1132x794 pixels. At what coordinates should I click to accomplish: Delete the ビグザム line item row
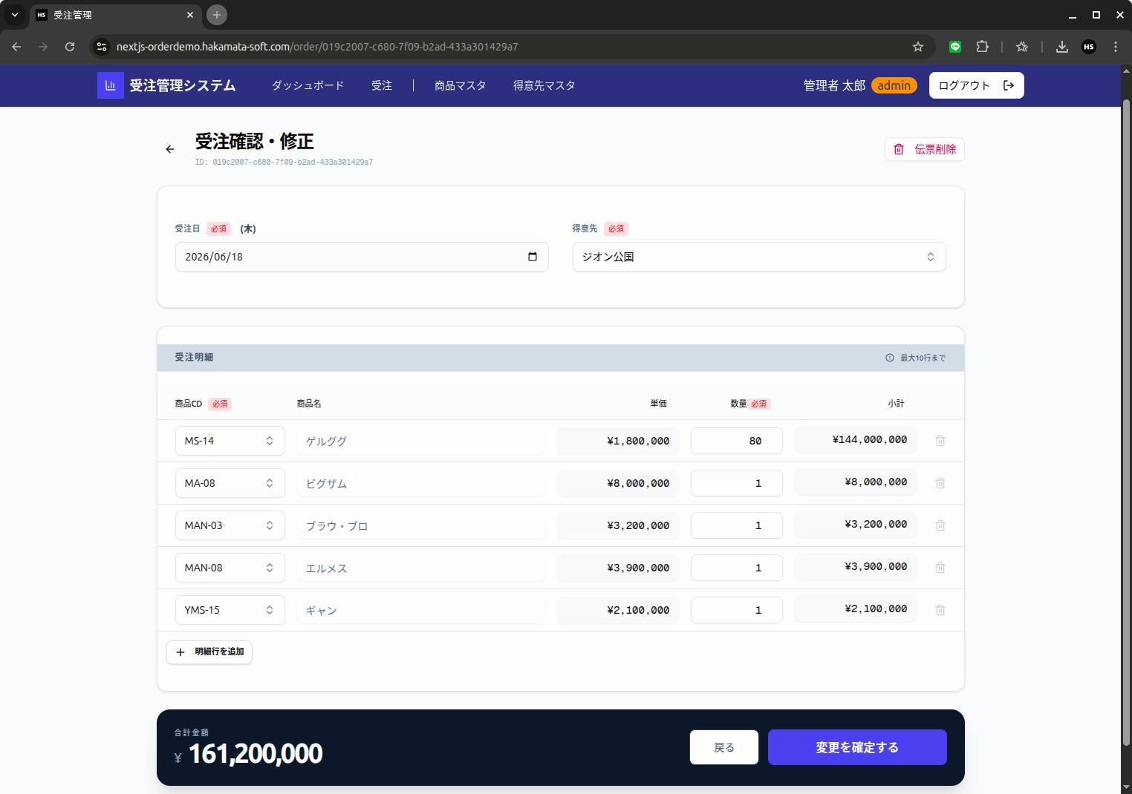point(940,482)
